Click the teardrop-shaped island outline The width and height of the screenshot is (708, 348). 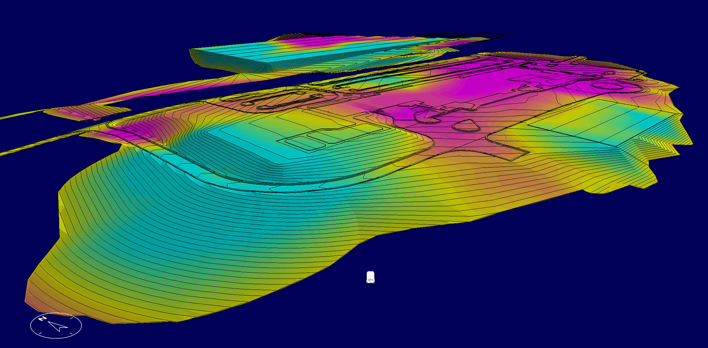(x=466, y=125)
